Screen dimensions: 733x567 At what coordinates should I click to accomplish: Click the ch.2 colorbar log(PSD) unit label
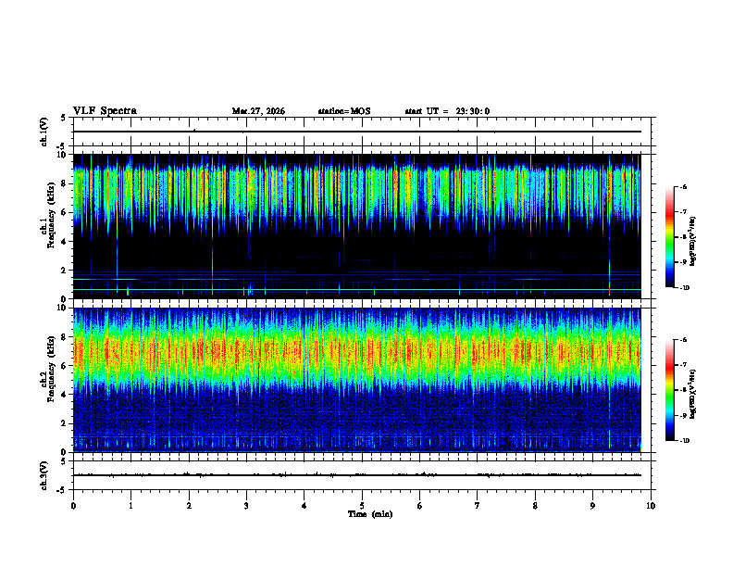693,394
